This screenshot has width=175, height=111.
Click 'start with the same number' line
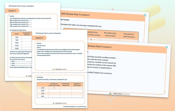[98, 60]
